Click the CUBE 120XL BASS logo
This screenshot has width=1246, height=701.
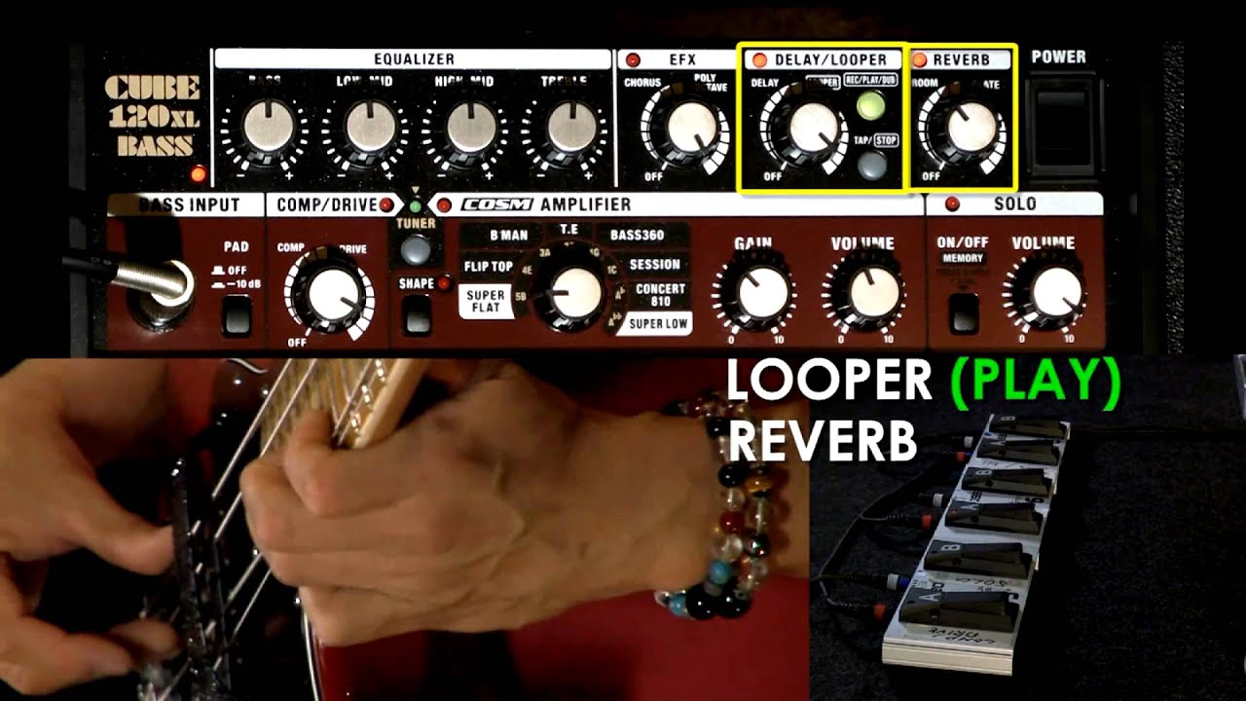(150, 117)
